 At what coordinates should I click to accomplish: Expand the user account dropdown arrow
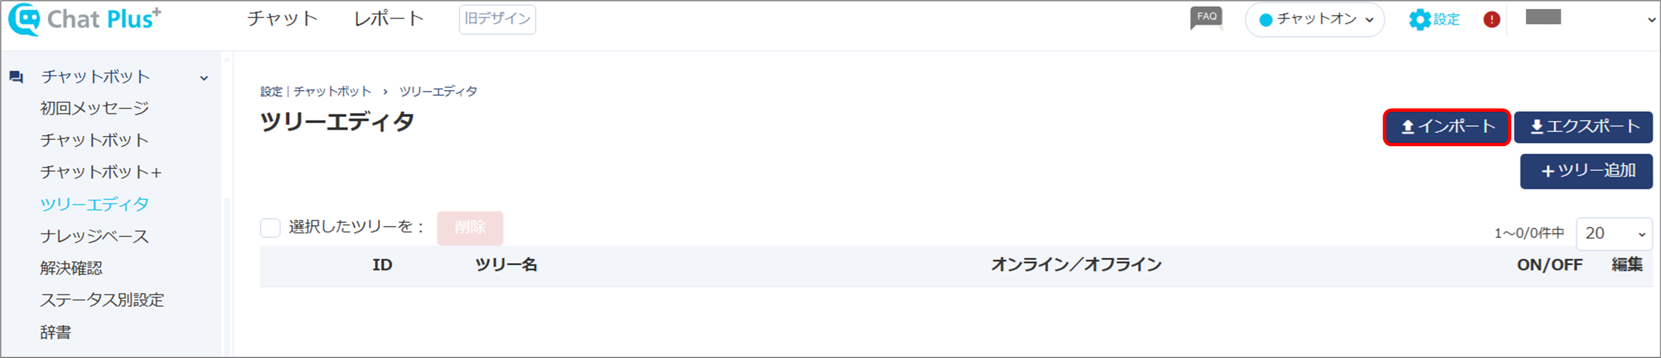pos(1651,19)
